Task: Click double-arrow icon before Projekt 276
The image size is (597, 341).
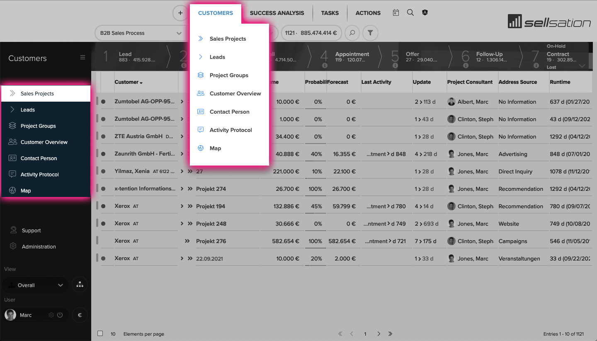Action: [187, 241]
